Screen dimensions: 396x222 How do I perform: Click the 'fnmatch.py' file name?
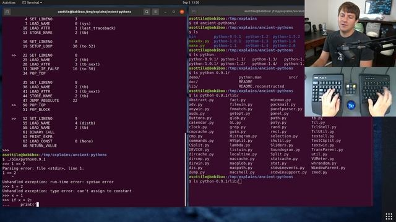click(241, 109)
